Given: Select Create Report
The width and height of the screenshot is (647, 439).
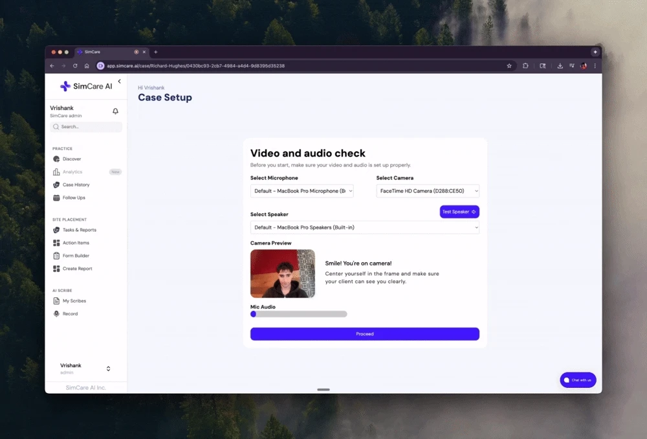Looking at the screenshot, I should tap(76, 268).
